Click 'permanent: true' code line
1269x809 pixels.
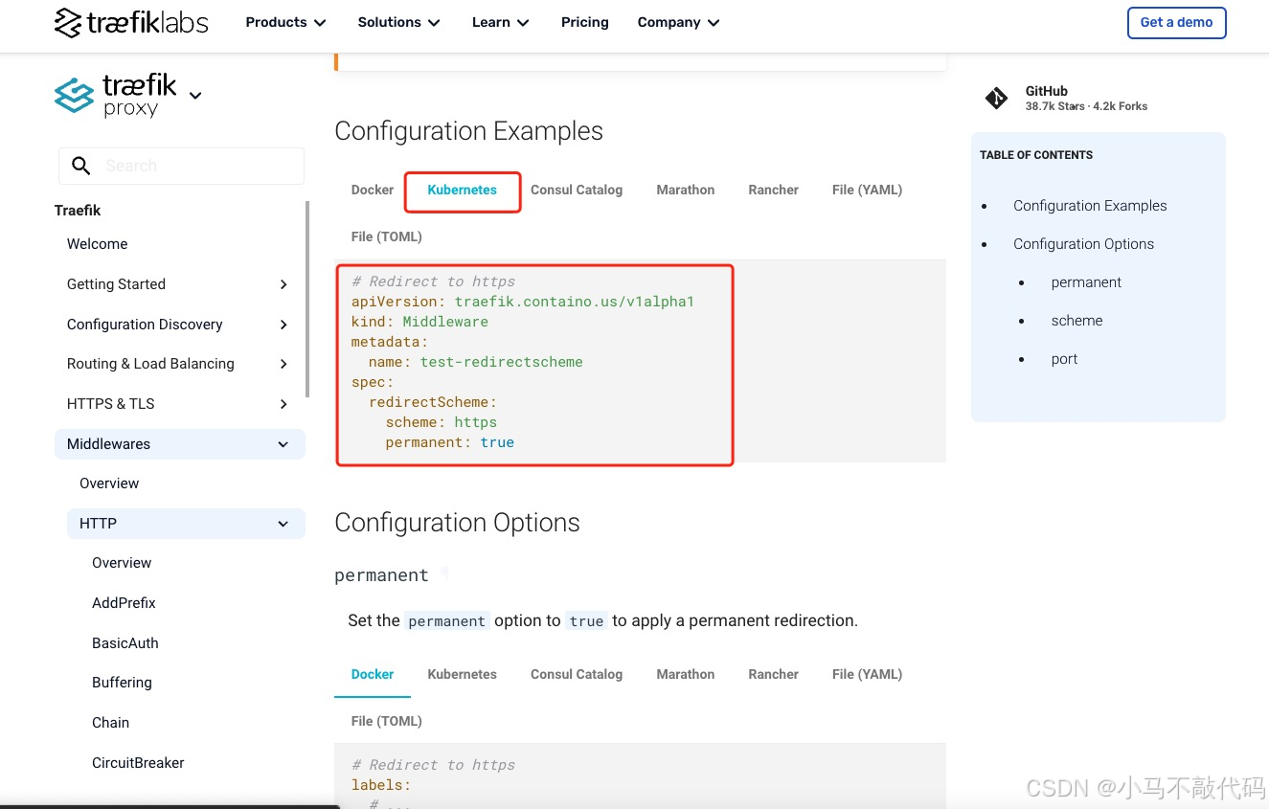coord(449,442)
